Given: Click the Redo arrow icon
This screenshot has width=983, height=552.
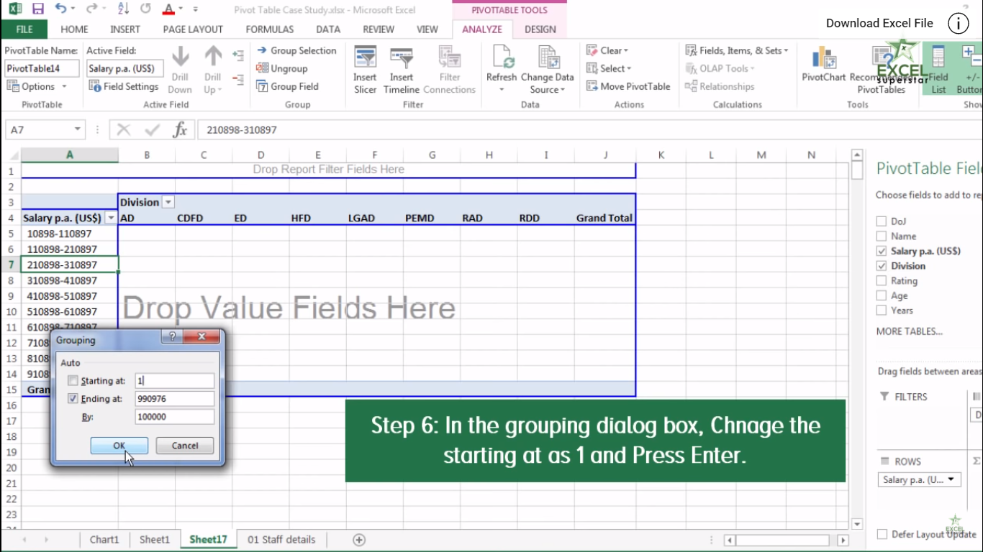Looking at the screenshot, I should [91, 9].
